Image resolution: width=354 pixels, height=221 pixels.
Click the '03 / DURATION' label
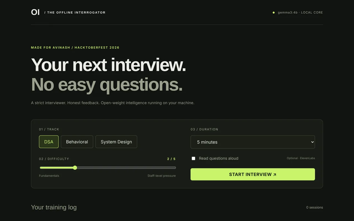click(x=204, y=129)
